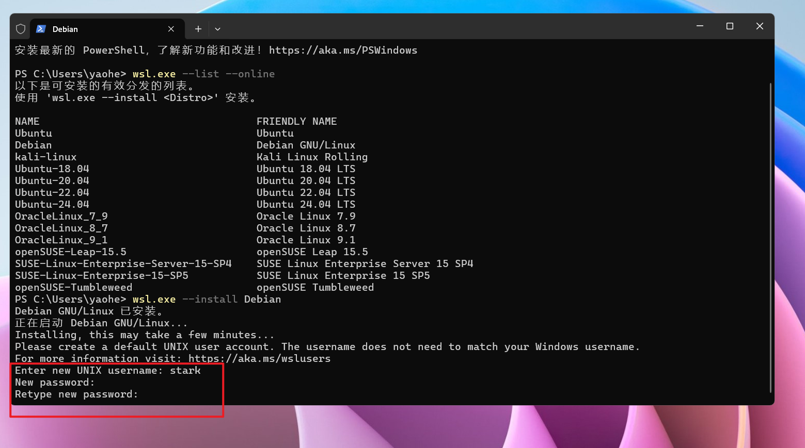This screenshot has width=805, height=448.
Task: Open the https://aka.ms/PSWindows link
Action: (x=343, y=50)
